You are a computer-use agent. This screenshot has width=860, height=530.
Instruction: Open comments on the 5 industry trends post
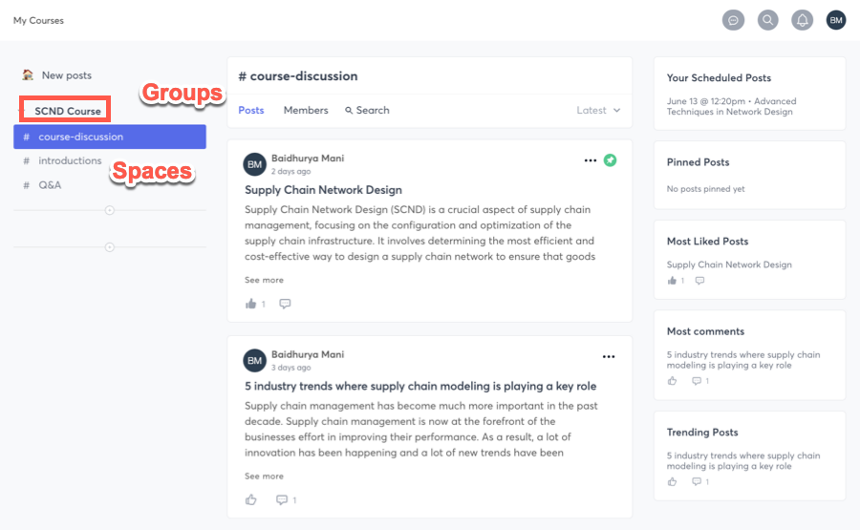[281, 499]
